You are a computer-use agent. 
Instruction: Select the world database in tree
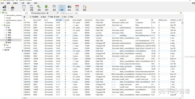[x=8, y=47]
